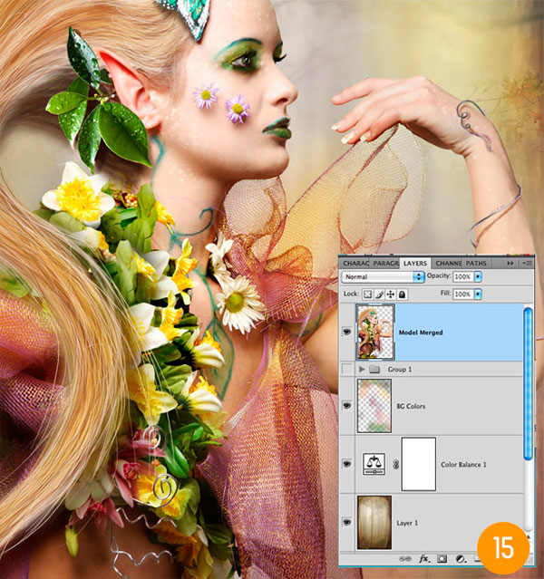Viewport: 544px width, 579px height.
Task: Select the Model Merged layer thumbnail
Action: coord(375,332)
